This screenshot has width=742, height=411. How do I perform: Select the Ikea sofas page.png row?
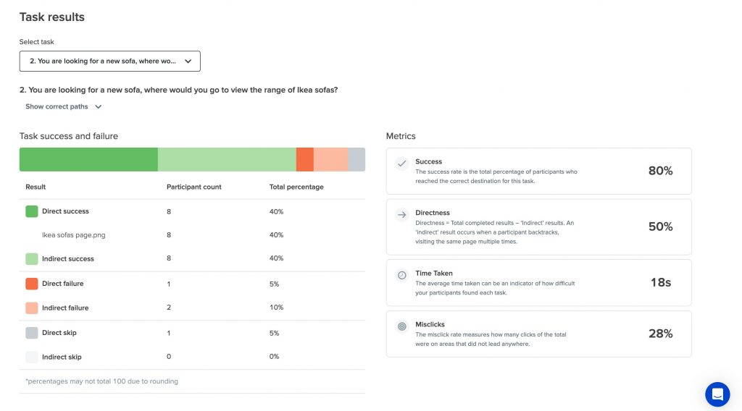[192, 234]
